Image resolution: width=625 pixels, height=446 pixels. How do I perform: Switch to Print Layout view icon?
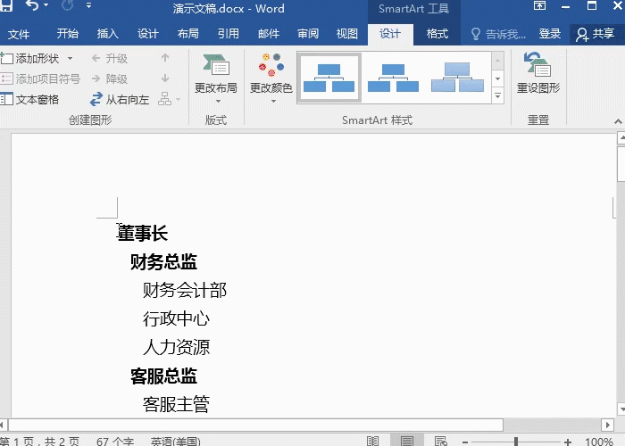point(407,441)
